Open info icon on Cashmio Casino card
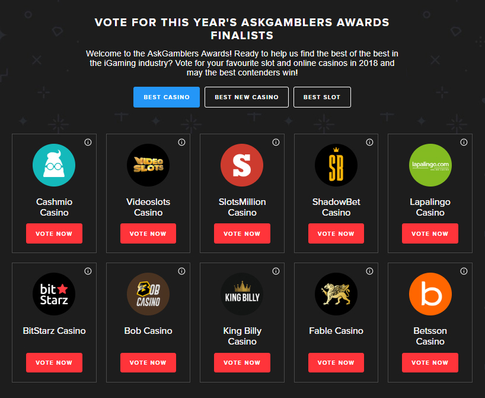485x398 pixels. tap(88, 143)
